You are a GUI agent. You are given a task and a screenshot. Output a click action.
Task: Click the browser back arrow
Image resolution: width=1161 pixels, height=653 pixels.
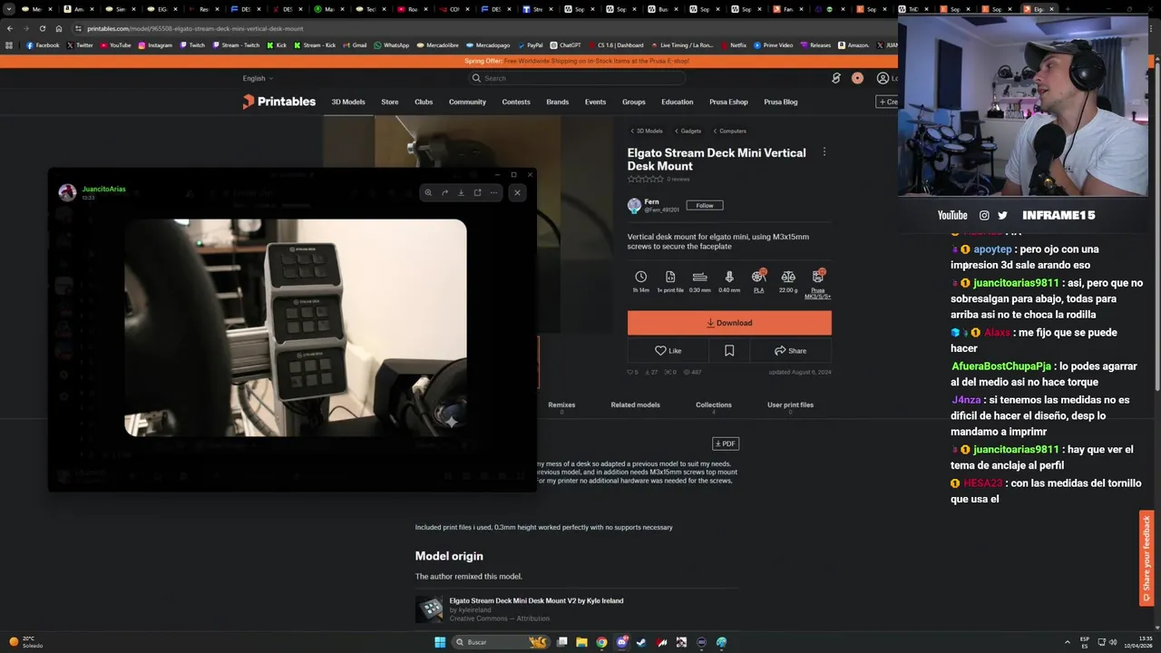[x=9, y=28]
